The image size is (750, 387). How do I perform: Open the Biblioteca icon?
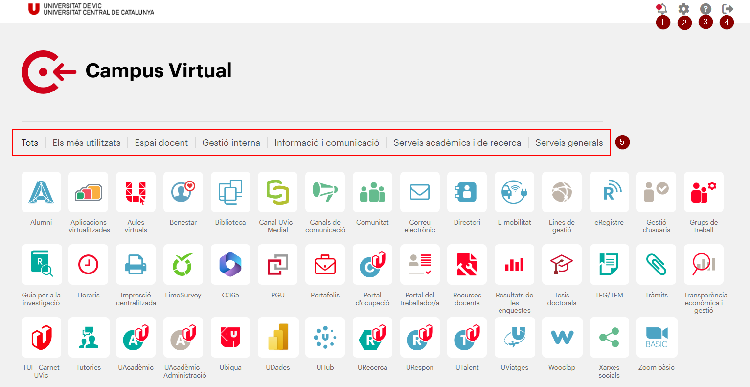tap(230, 192)
